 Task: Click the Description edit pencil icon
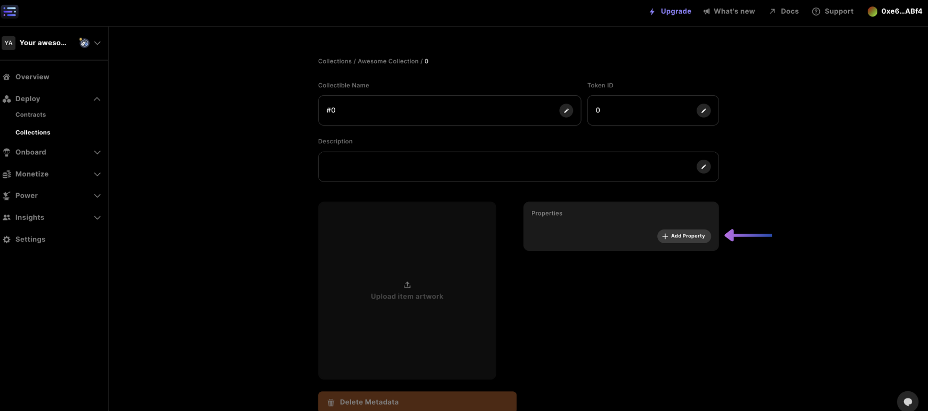703,167
